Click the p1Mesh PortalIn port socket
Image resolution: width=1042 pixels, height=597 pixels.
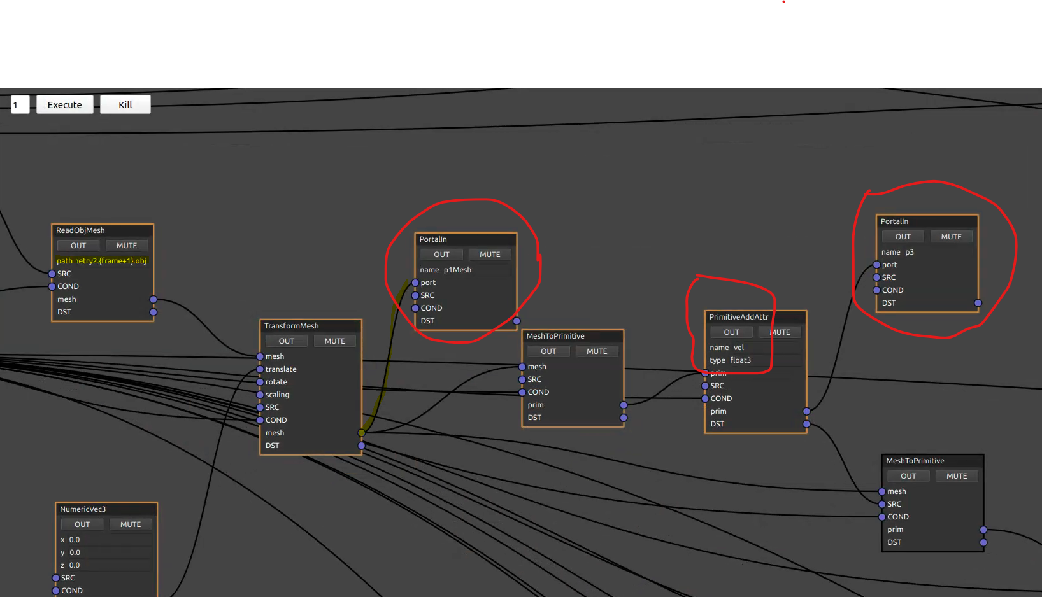[415, 283]
